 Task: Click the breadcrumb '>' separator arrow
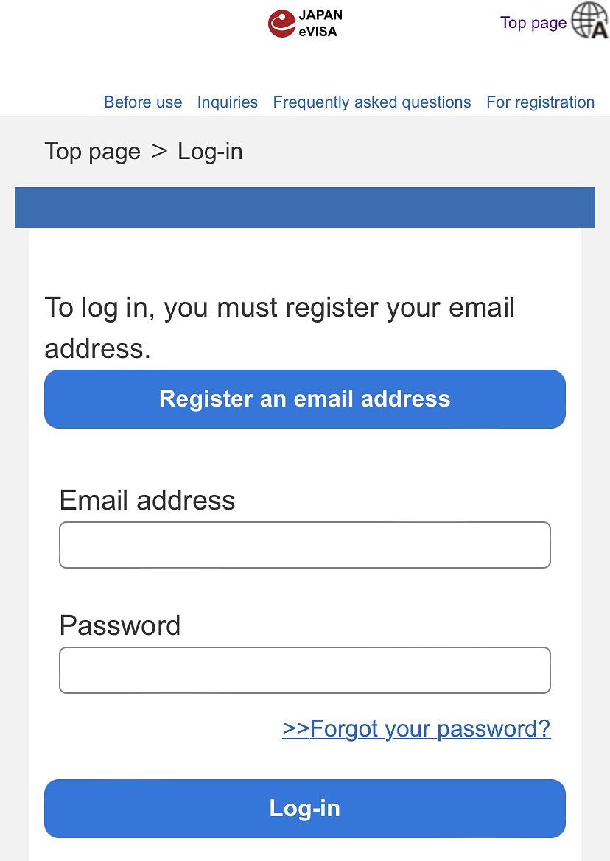pos(159,152)
